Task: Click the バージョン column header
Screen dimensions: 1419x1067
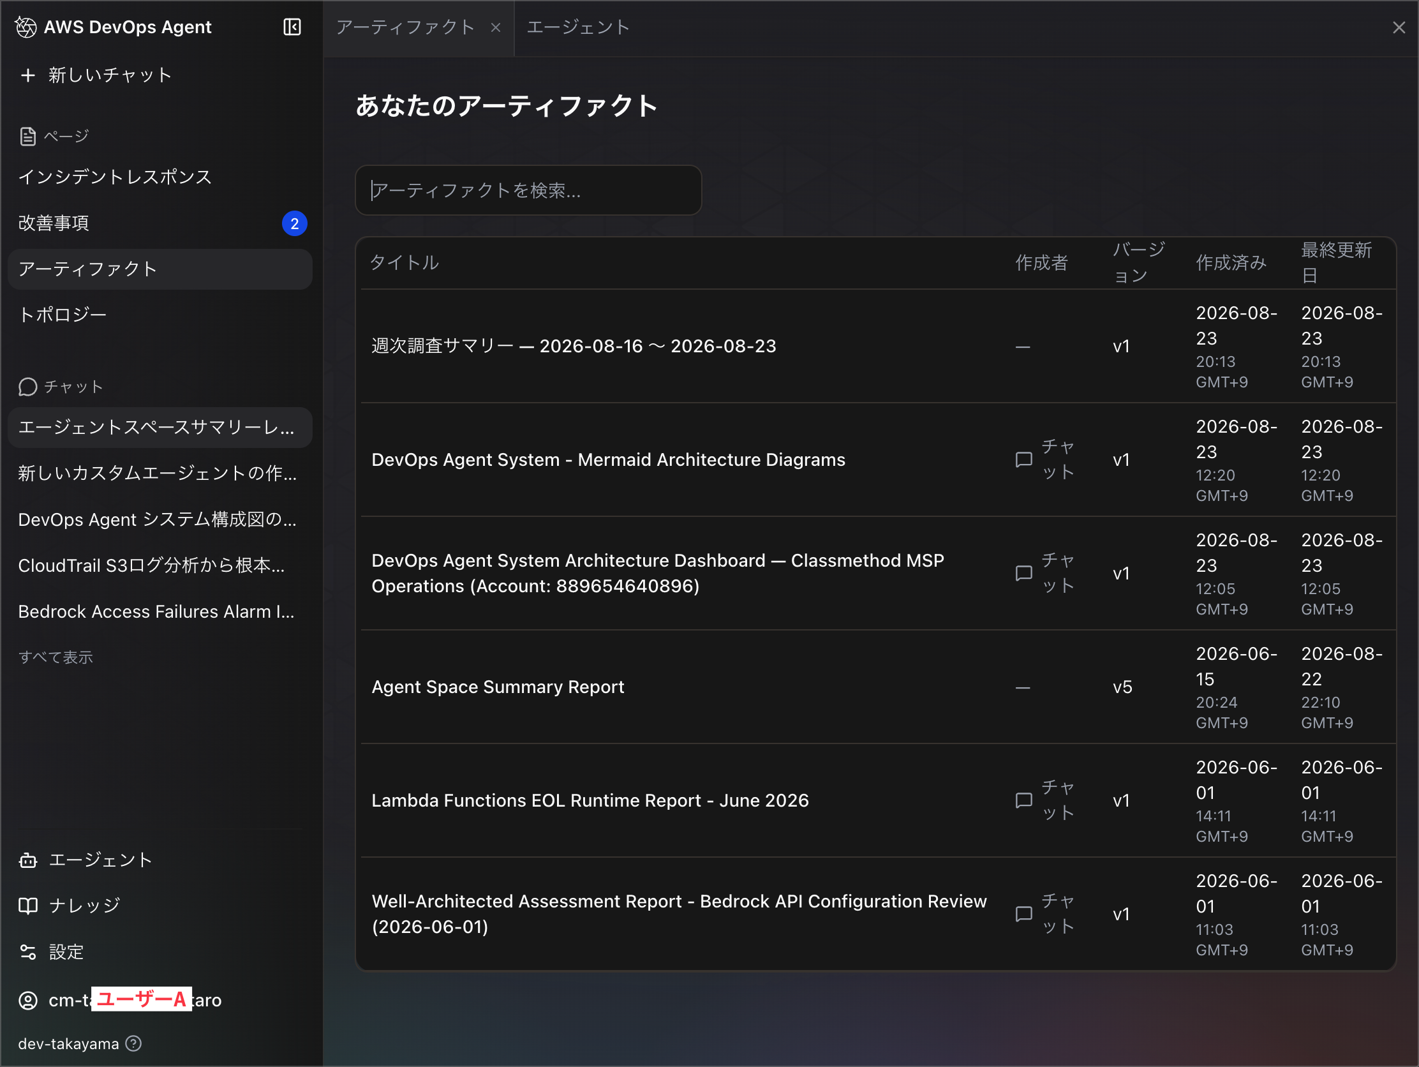Action: coord(1139,263)
